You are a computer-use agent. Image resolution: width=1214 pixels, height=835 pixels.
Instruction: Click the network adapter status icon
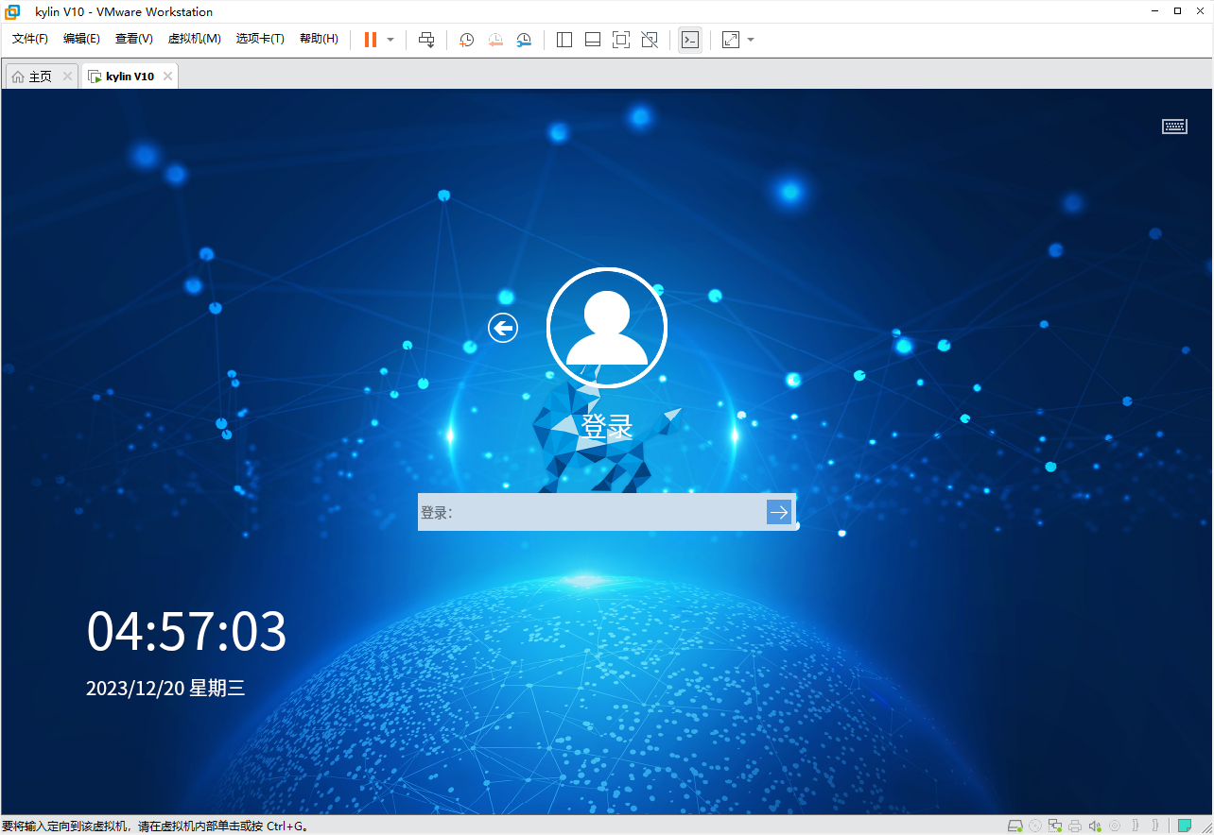coord(1055,826)
